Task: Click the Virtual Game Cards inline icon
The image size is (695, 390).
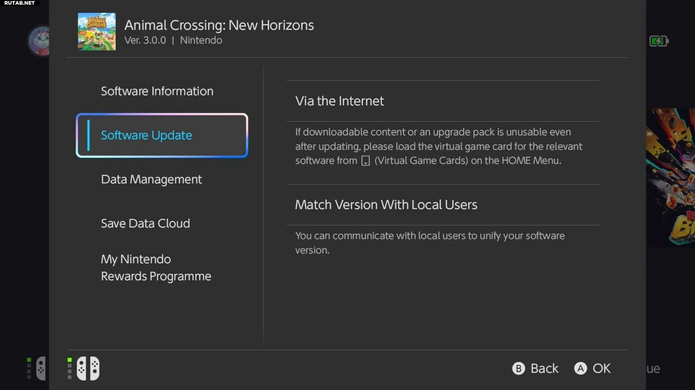Action: tap(366, 161)
